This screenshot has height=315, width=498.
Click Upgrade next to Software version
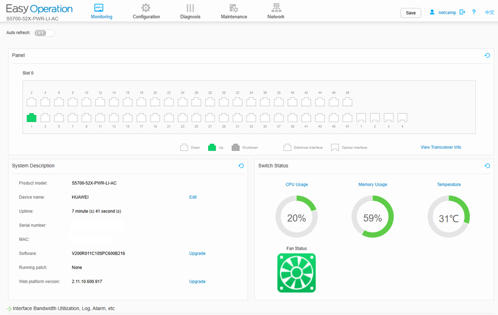pos(197,253)
